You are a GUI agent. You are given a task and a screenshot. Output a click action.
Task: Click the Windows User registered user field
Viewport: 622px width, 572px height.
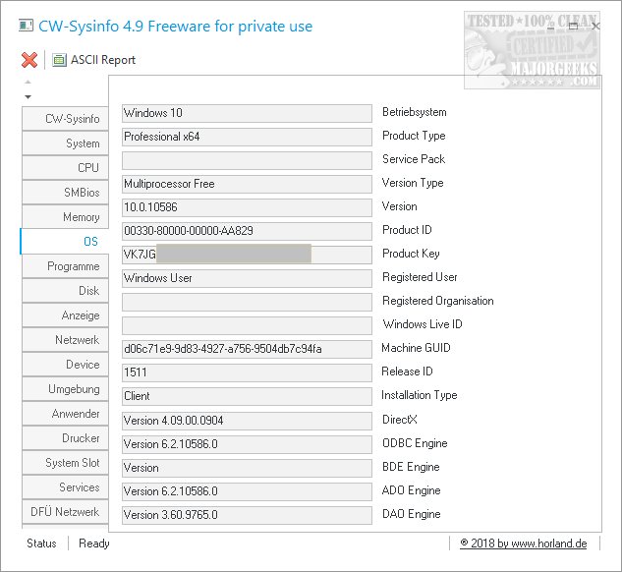247,278
